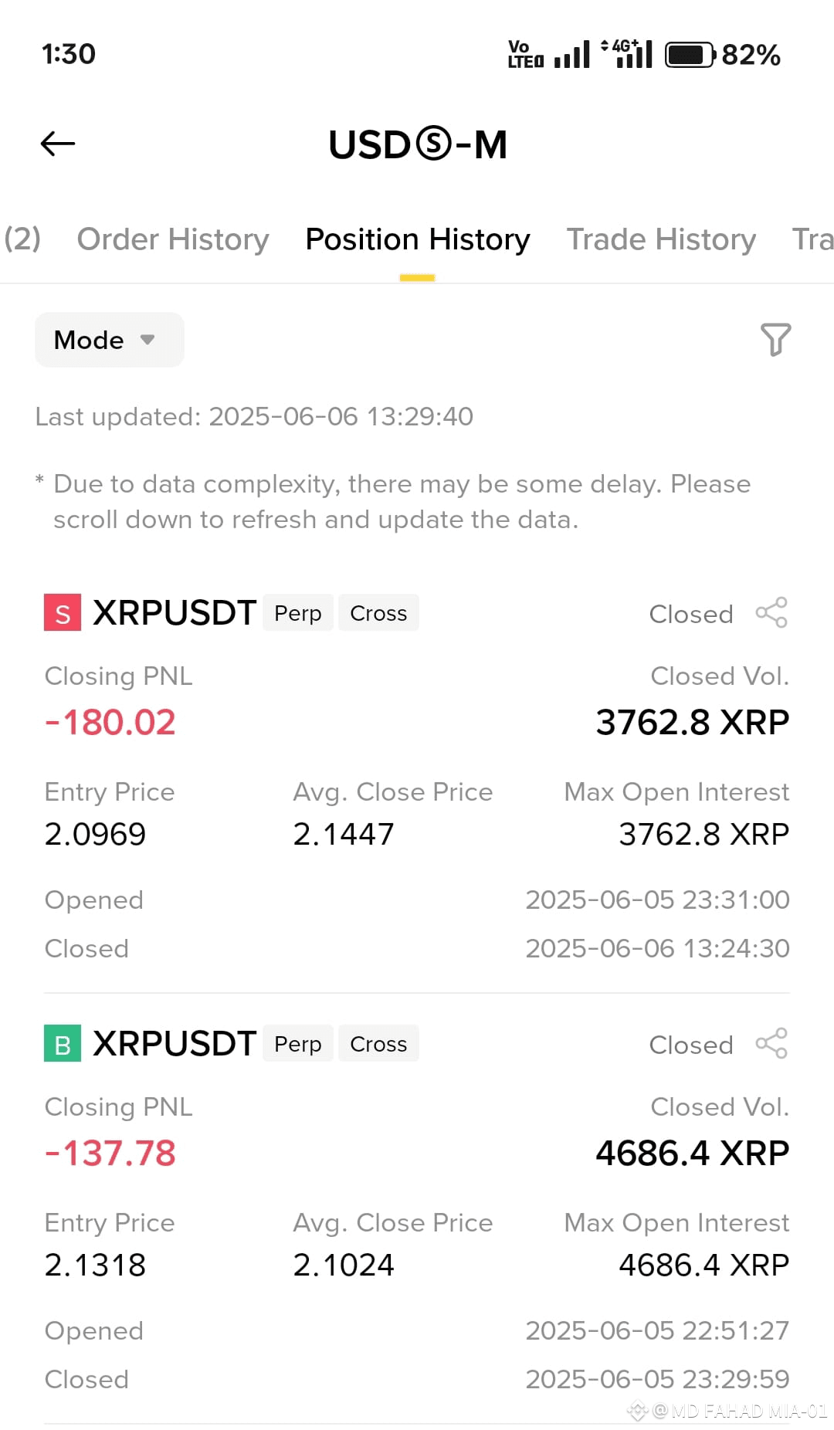This screenshot has height=1430, width=834.
Task: Share the short XRPUSDT closed position
Action: click(771, 613)
